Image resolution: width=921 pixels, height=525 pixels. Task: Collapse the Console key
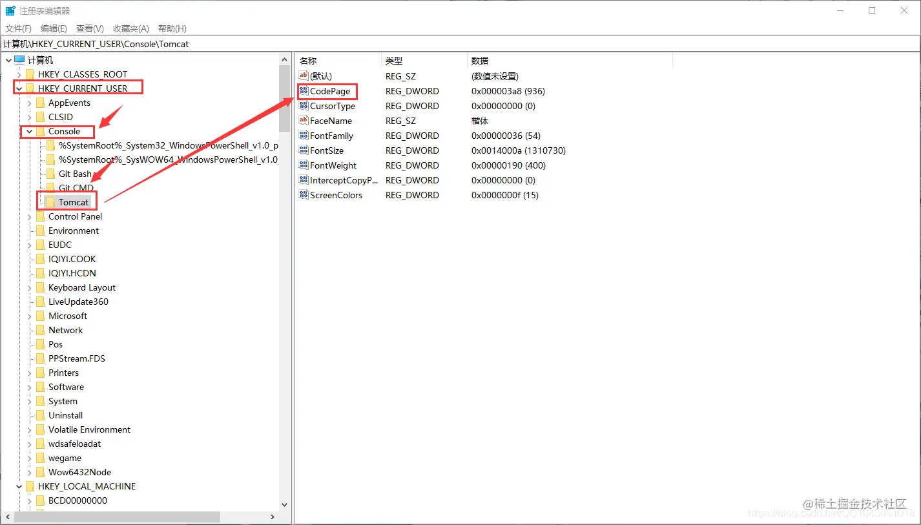[x=29, y=131]
